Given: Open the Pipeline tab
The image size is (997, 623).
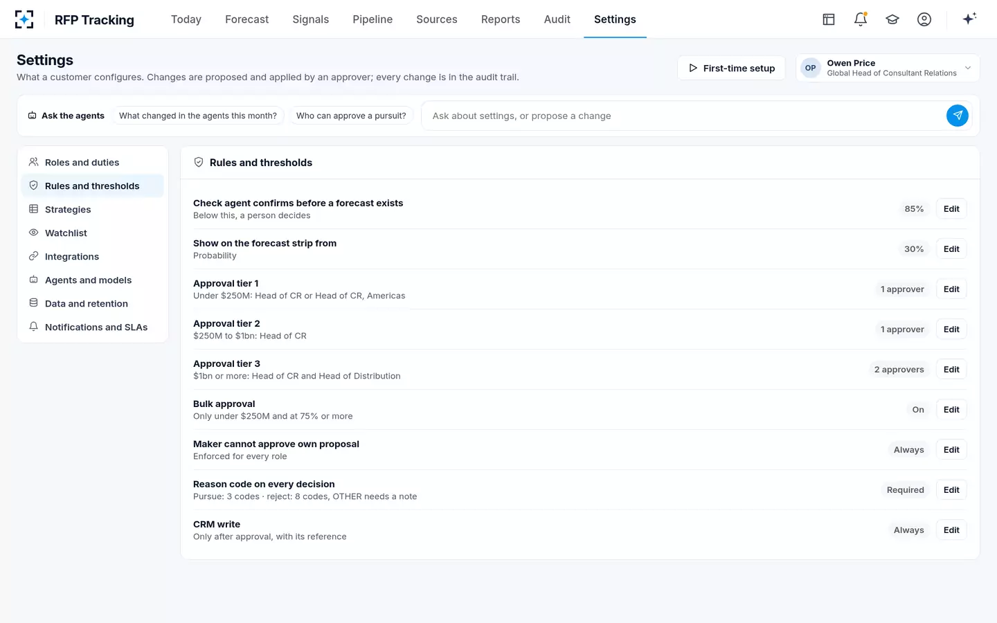Looking at the screenshot, I should 372,19.
